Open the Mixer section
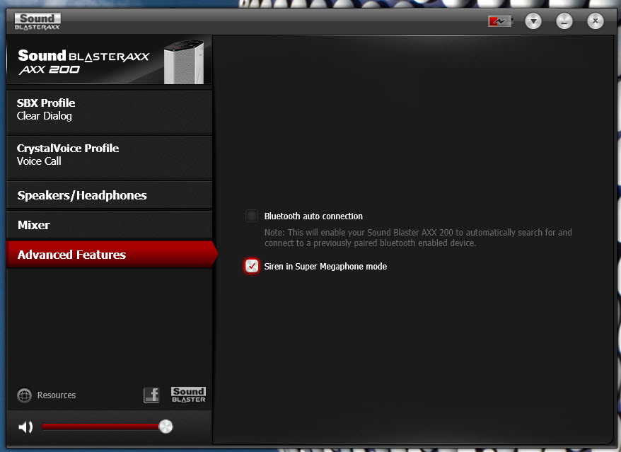 coord(110,225)
